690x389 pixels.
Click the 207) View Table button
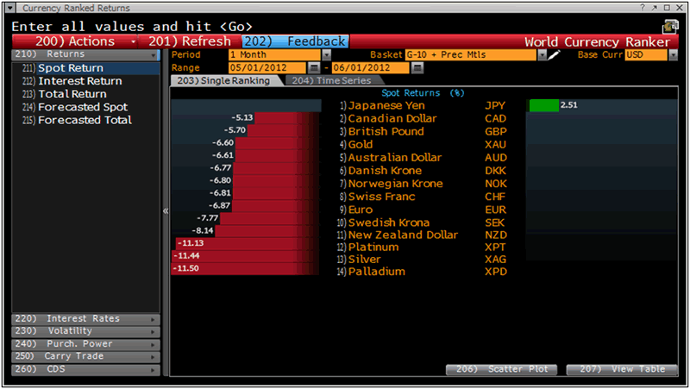[x=622, y=369]
